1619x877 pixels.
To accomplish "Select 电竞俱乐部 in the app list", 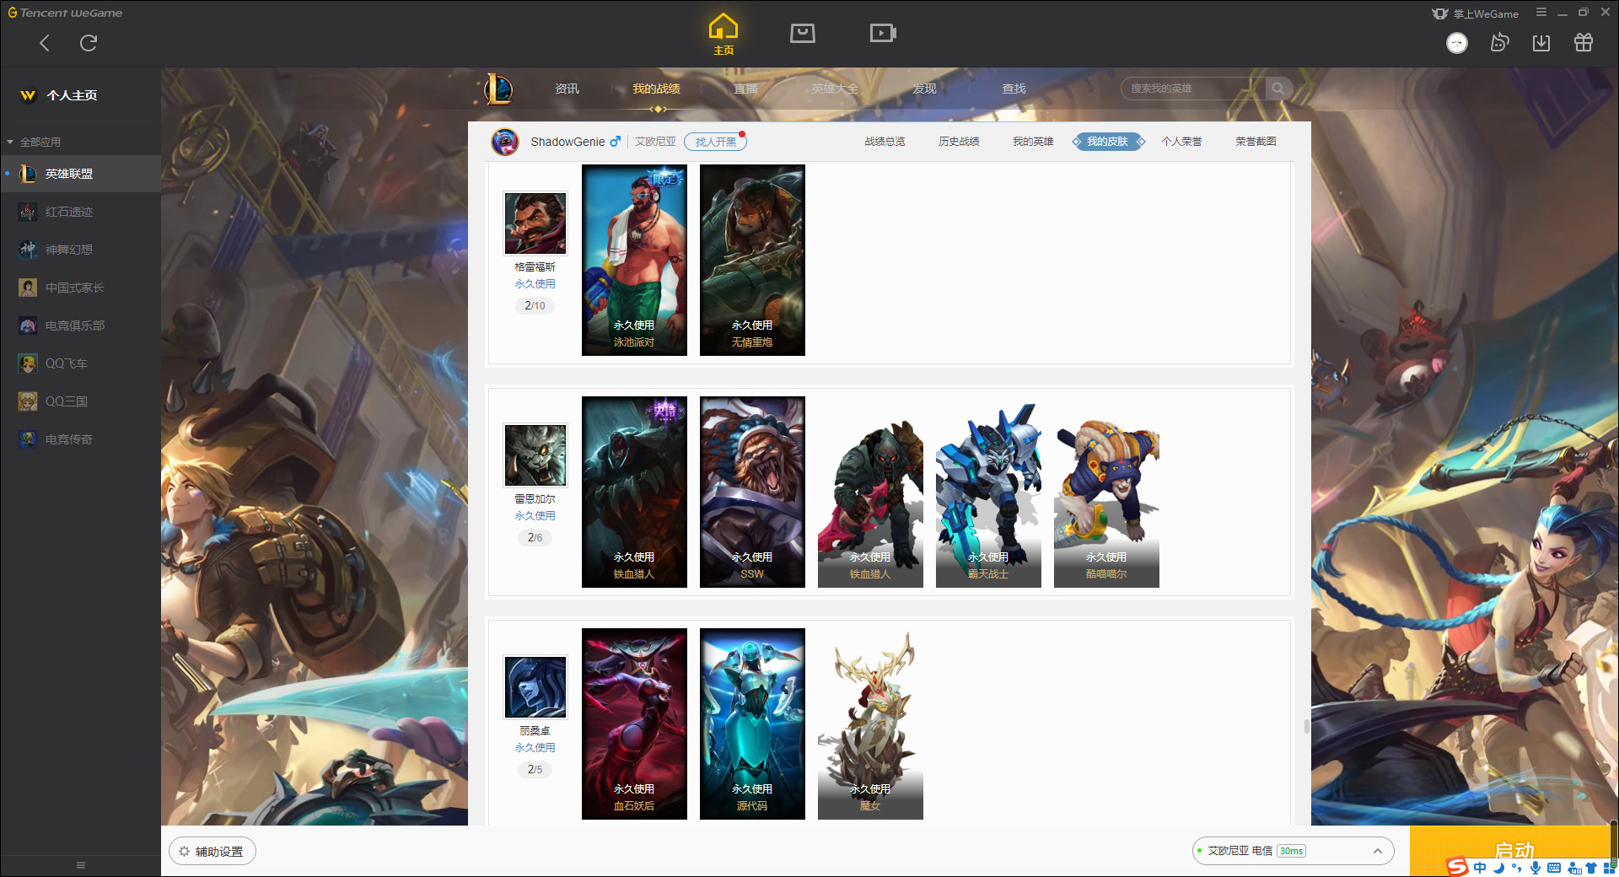I will pos(80,326).
